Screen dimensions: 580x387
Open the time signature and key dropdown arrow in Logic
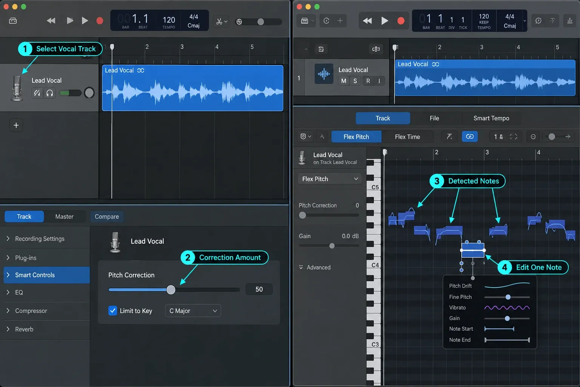pos(524,21)
